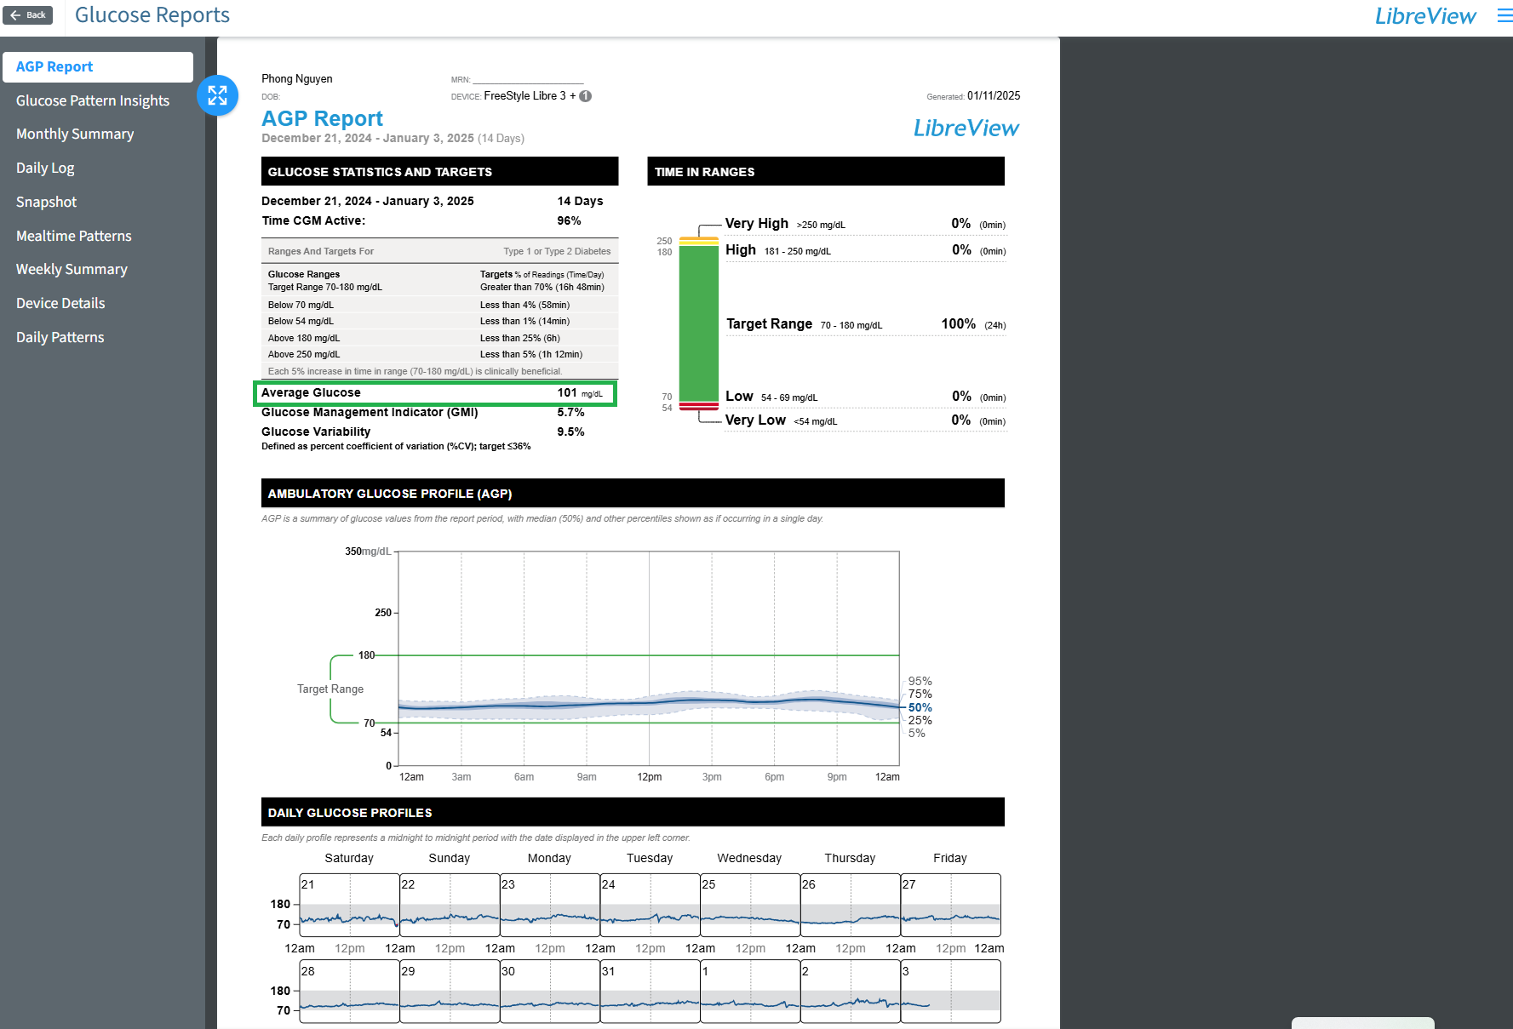Open the Daily Log report

tap(45, 168)
